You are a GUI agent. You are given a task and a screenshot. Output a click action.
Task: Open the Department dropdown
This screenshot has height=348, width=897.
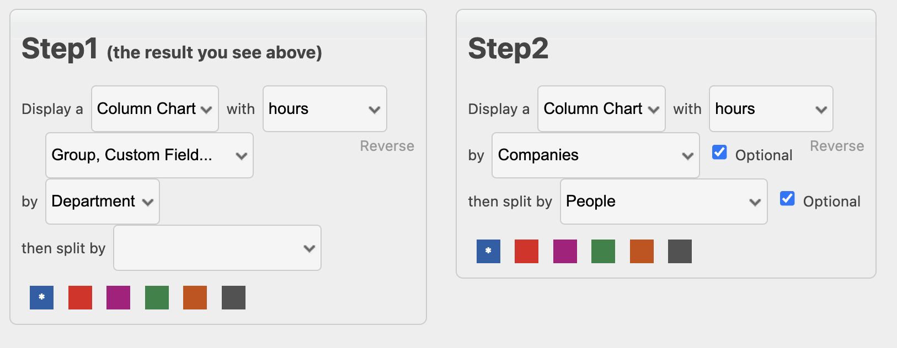coord(102,202)
